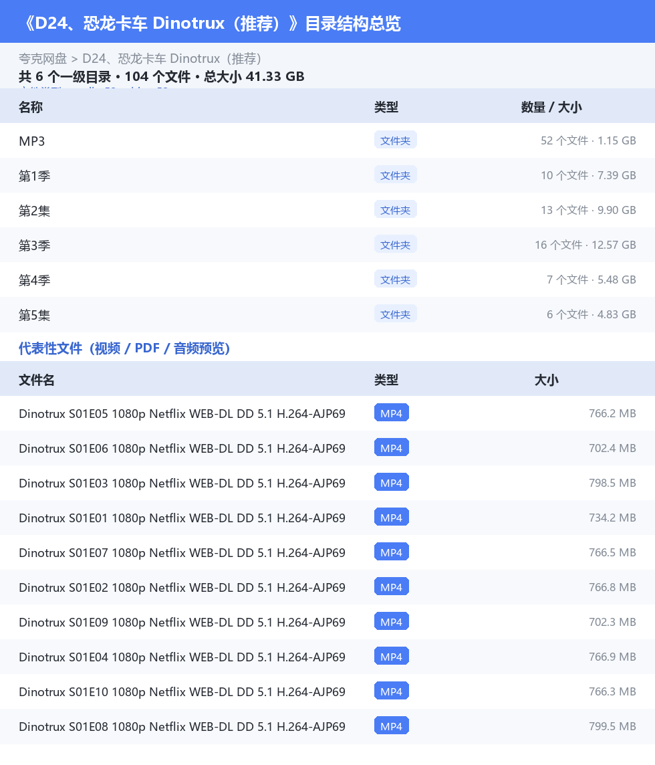Image resolution: width=655 pixels, height=765 pixels.
Task: Click the 766.5 MB size value
Action: (x=612, y=552)
